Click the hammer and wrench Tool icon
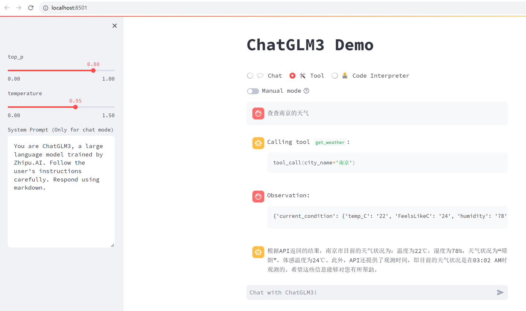Image resolution: width=526 pixels, height=311 pixels. click(x=302, y=75)
